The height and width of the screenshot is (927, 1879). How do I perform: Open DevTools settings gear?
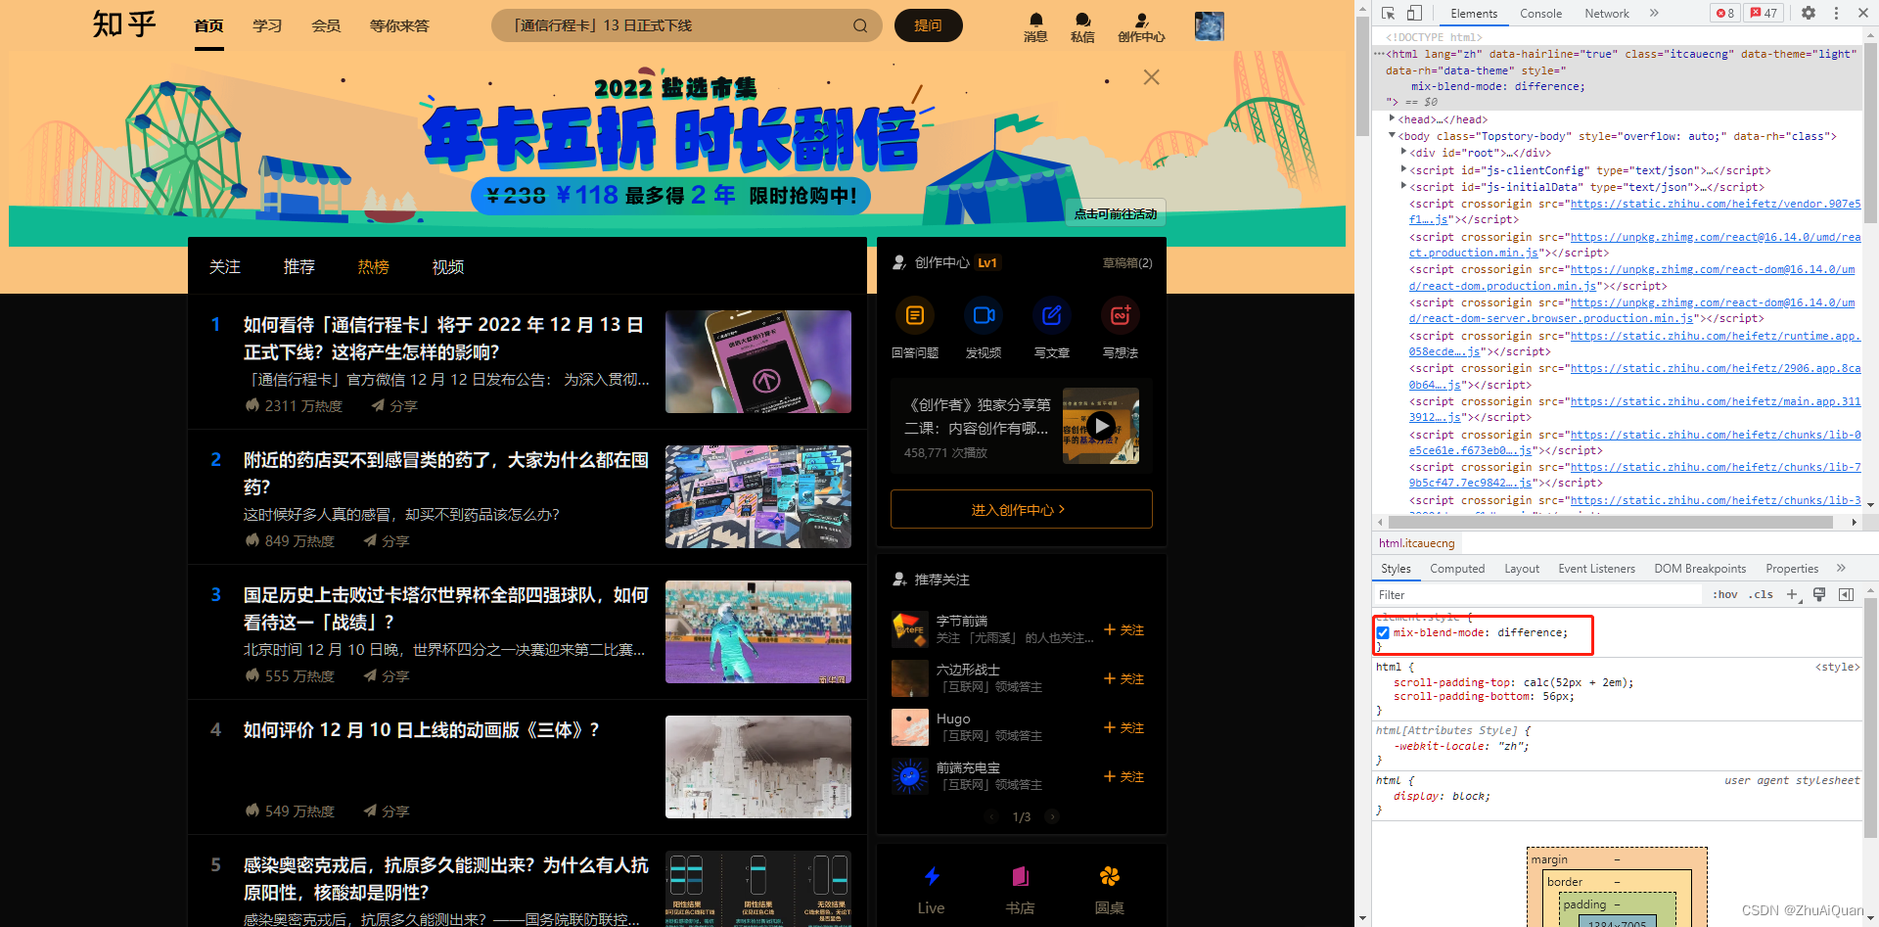tap(1809, 13)
